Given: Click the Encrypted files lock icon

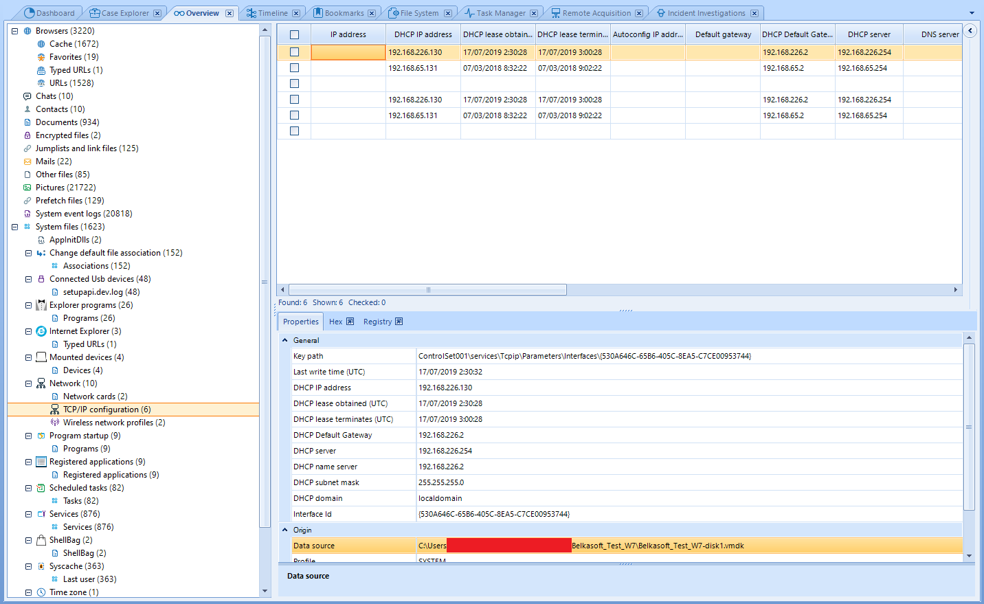Looking at the screenshot, I should point(27,135).
